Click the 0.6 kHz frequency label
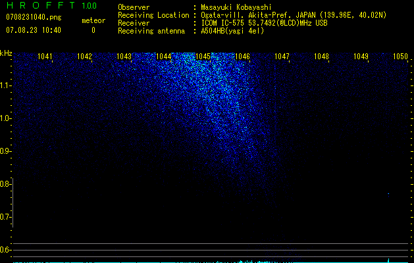414x263 pixels. click(x=5, y=250)
